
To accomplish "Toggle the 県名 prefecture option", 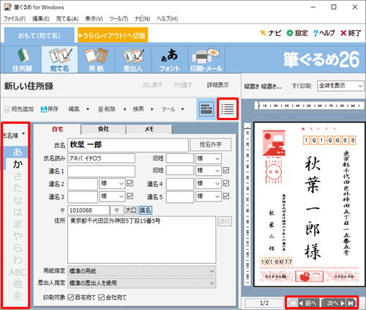I will click(x=146, y=210).
